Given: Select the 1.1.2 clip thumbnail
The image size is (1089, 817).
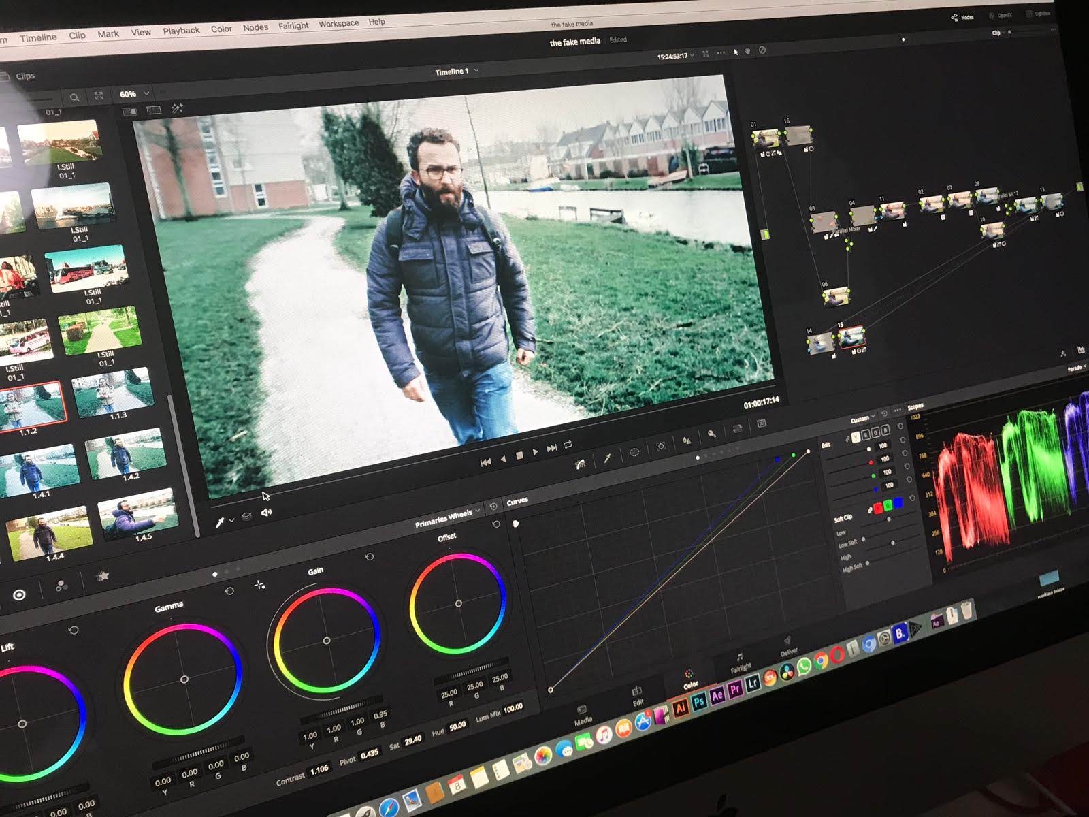Looking at the screenshot, I should pyautogui.click(x=31, y=406).
